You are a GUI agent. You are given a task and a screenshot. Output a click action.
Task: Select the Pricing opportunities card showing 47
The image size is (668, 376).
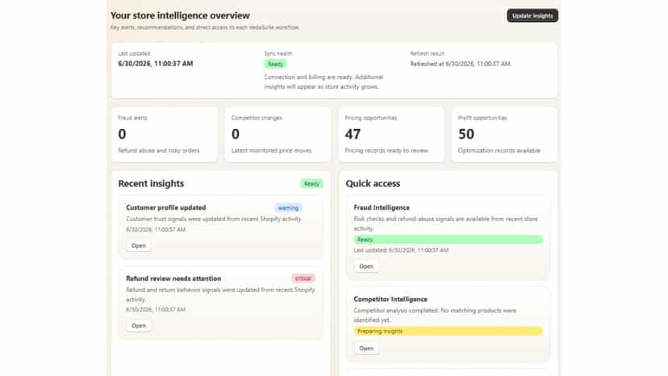(x=391, y=135)
